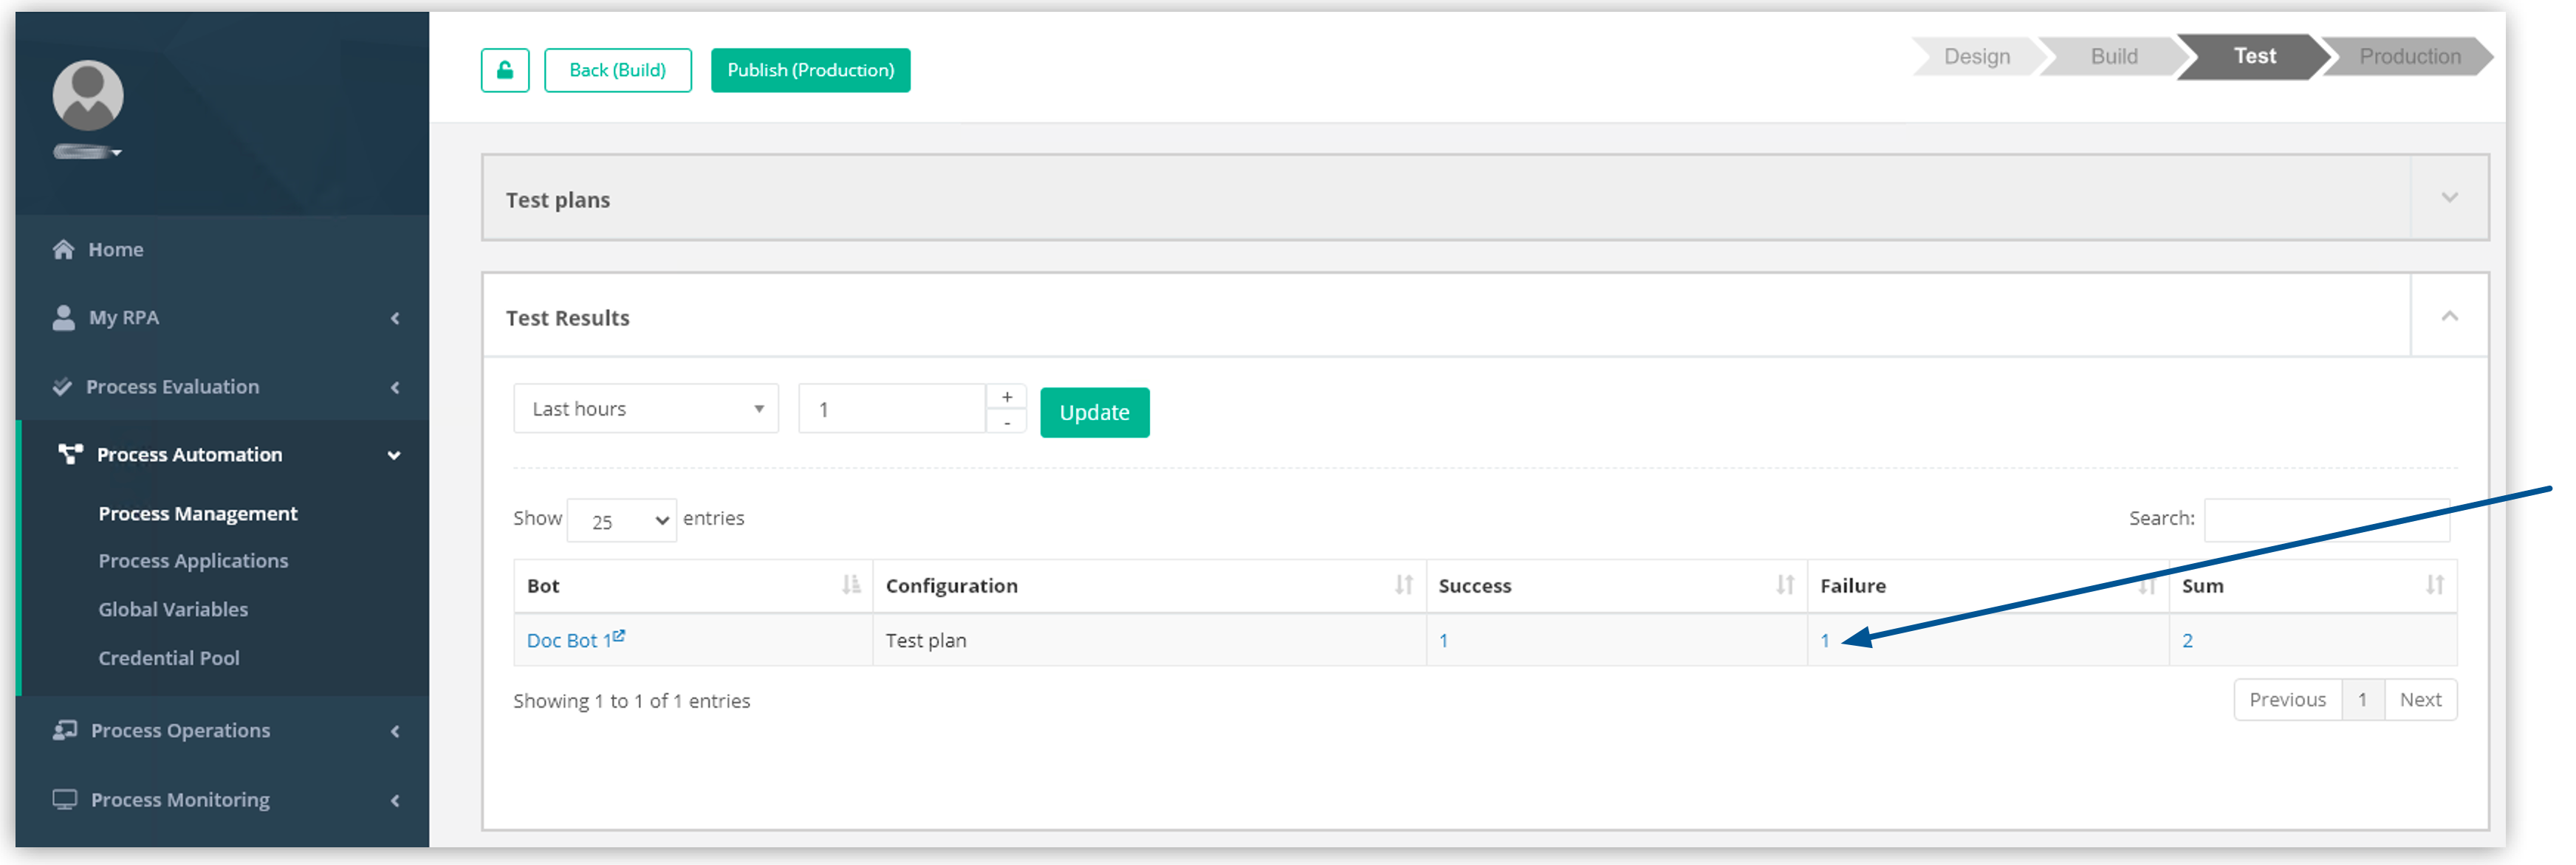Screen dimensions: 2576x865
Task: Click the plus stepper to increase hours
Action: (1006, 396)
